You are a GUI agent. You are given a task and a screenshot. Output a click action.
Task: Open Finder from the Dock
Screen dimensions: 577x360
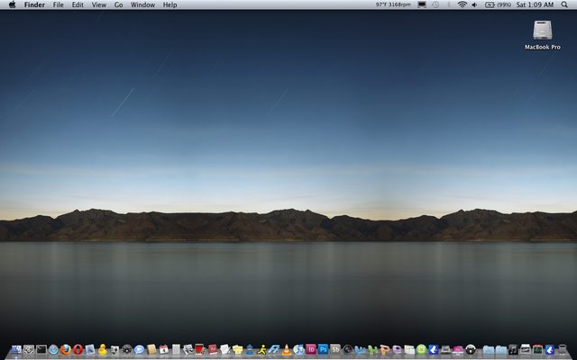point(16,349)
